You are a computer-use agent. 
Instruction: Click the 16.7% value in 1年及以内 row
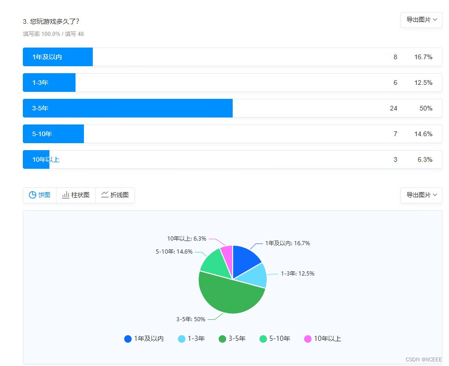click(x=423, y=57)
